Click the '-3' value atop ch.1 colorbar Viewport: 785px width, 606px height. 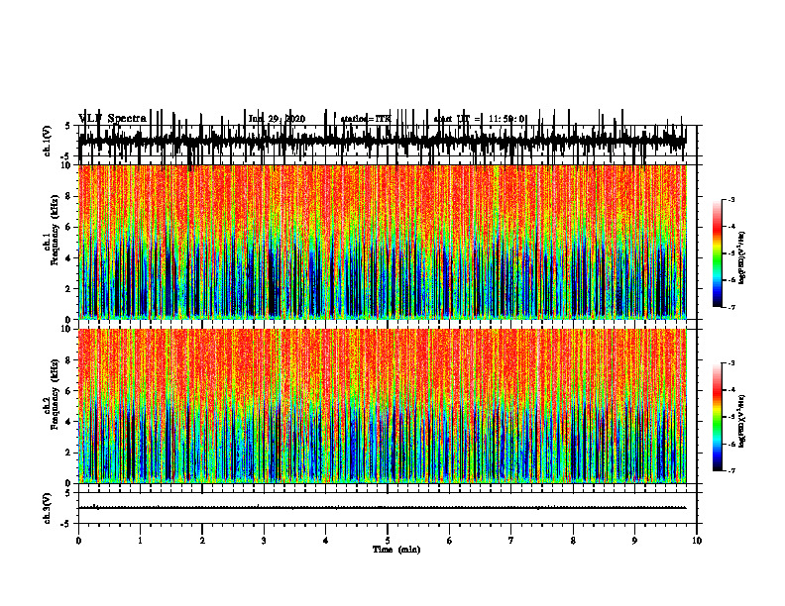click(731, 200)
